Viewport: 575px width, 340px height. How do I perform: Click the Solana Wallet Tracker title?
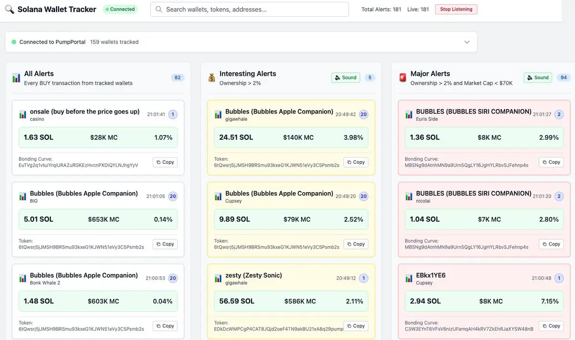click(57, 10)
